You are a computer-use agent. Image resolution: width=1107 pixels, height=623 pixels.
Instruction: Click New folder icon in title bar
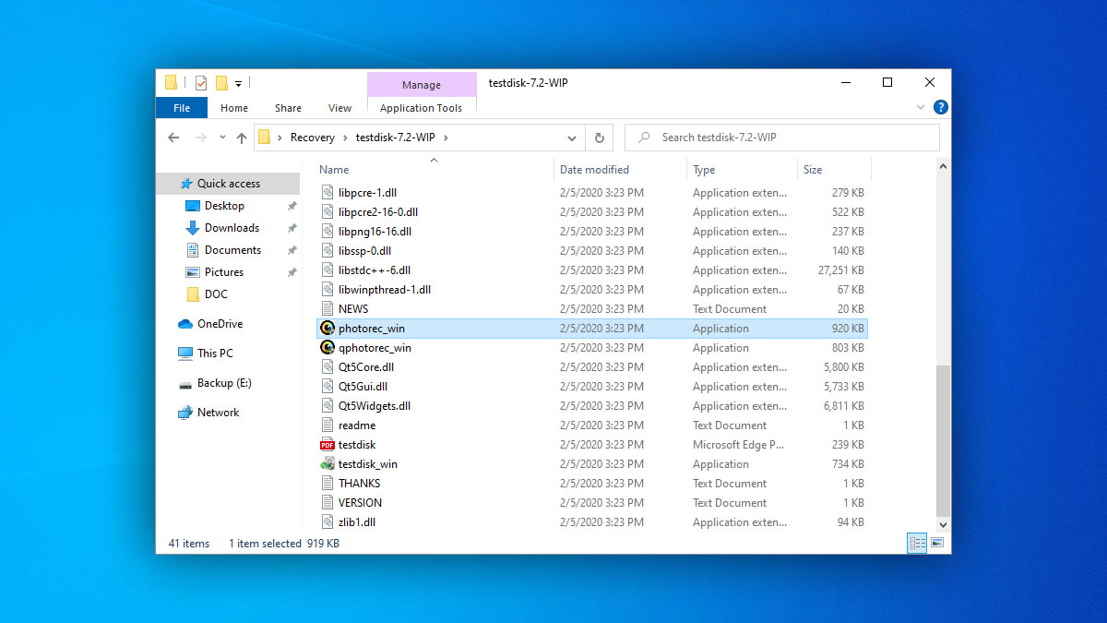tap(221, 83)
